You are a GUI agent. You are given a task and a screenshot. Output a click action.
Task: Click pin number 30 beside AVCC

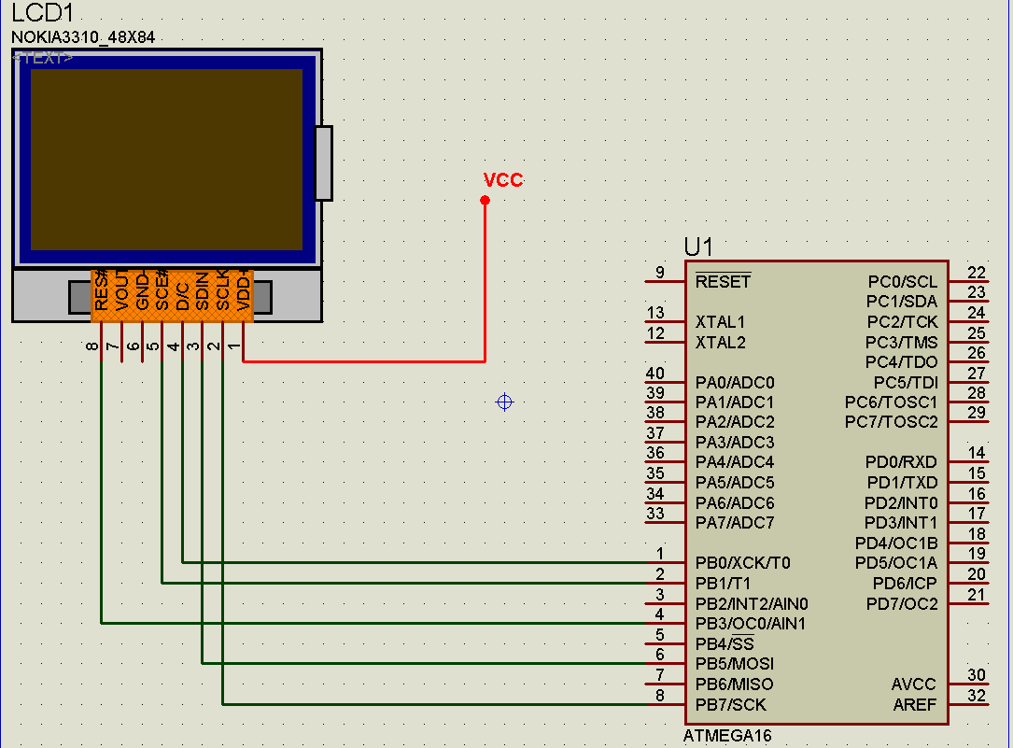click(977, 675)
